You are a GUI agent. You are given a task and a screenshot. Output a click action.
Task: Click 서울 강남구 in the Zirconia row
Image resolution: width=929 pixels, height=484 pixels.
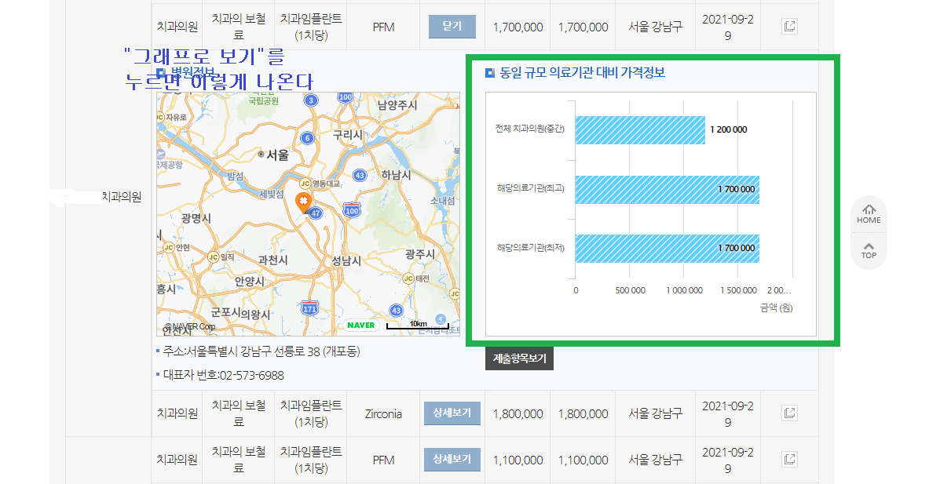pos(655,413)
